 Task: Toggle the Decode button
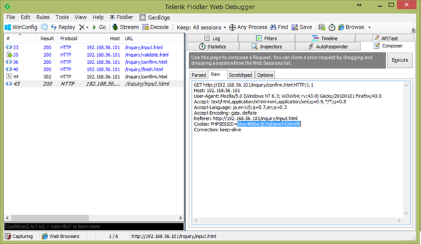[x=155, y=27]
